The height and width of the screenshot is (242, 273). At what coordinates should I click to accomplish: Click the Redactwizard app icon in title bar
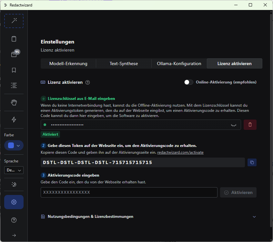click(5, 5)
